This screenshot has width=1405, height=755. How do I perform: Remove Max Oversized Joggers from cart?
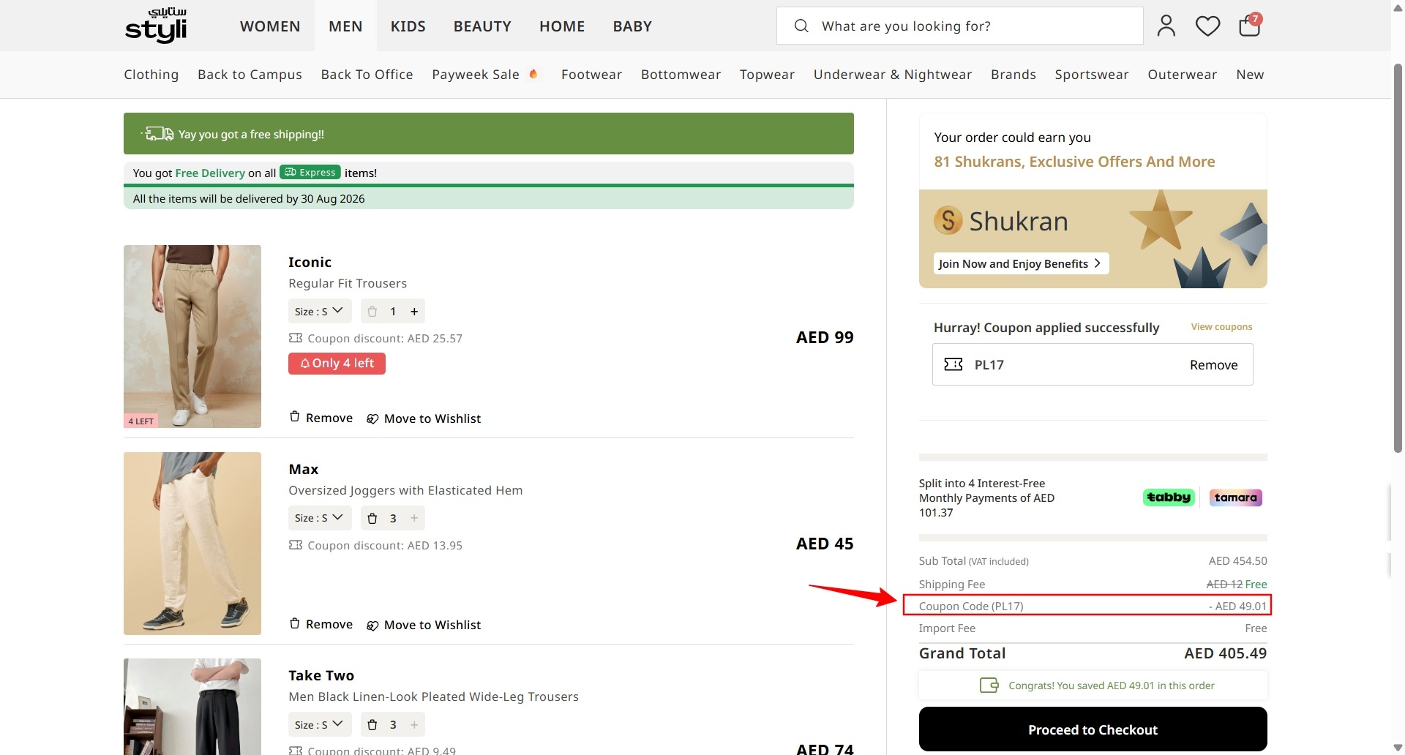321,624
